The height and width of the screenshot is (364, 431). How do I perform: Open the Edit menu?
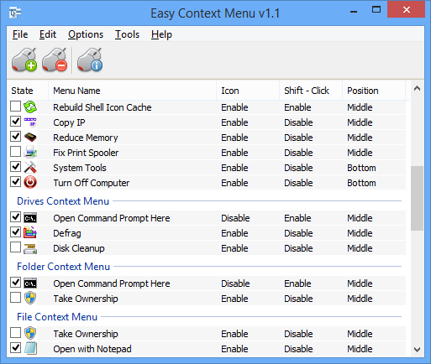(x=48, y=34)
